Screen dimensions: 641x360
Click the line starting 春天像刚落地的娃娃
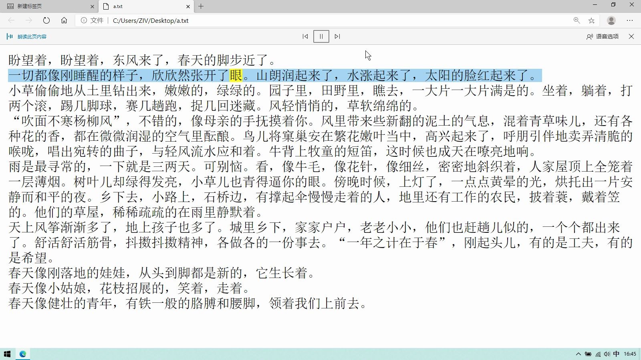[x=161, y=273]
